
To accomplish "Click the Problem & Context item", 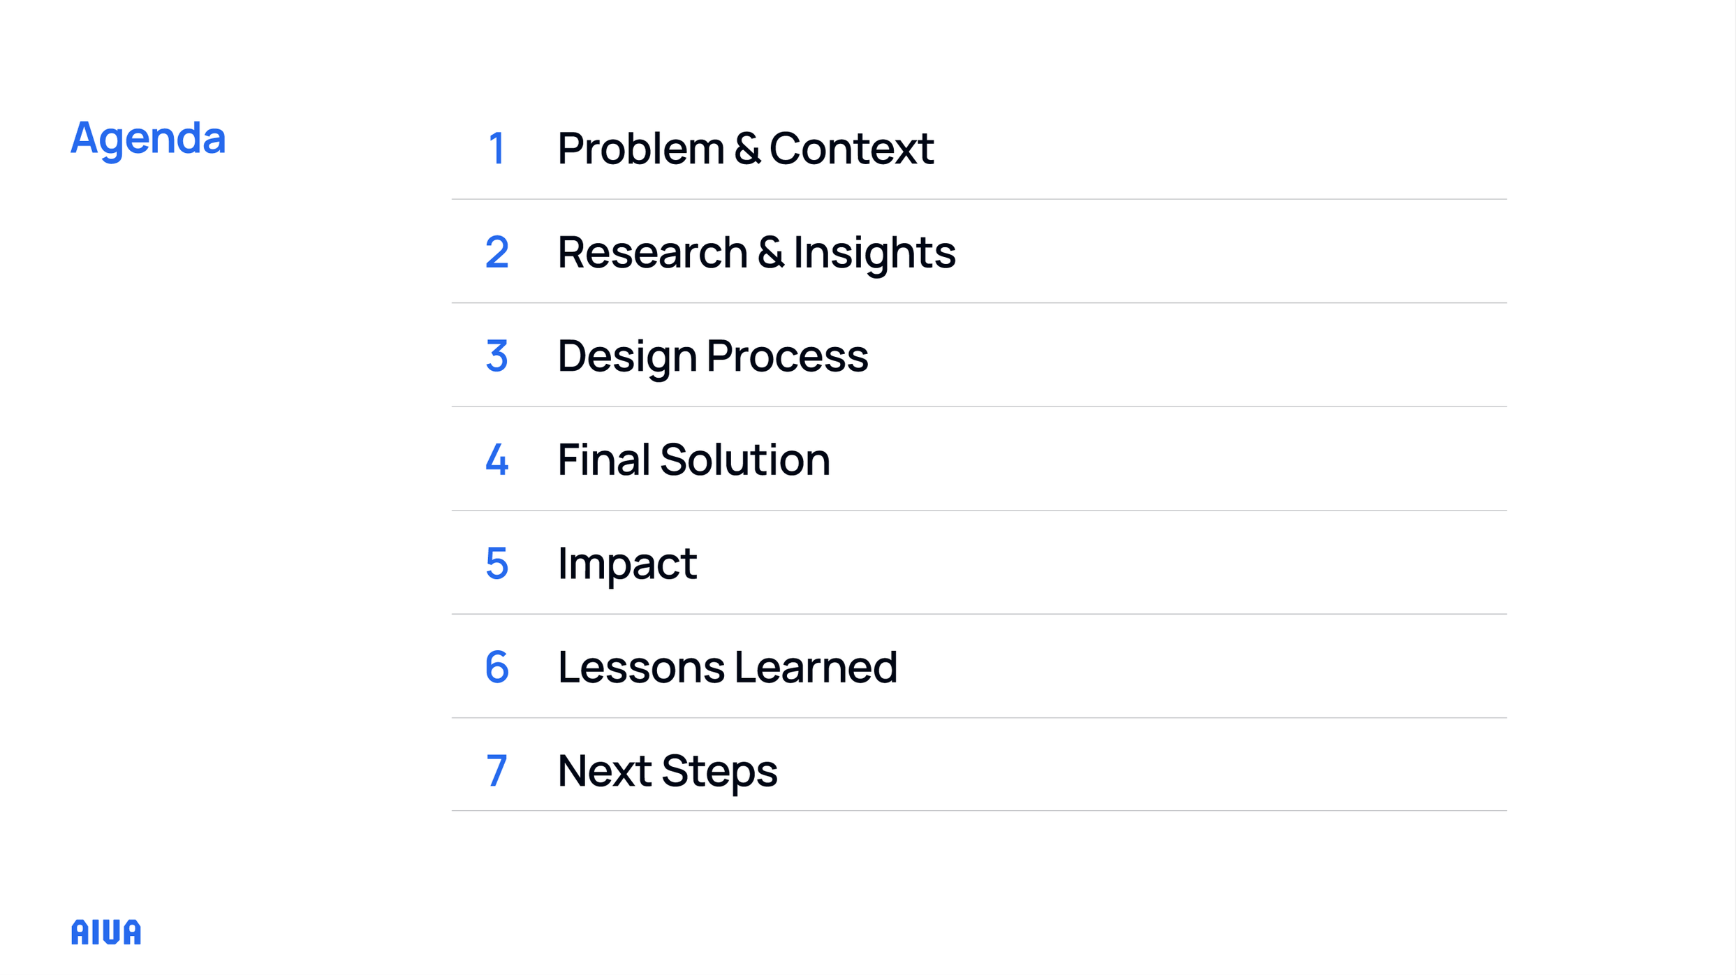I will (745, 148).
